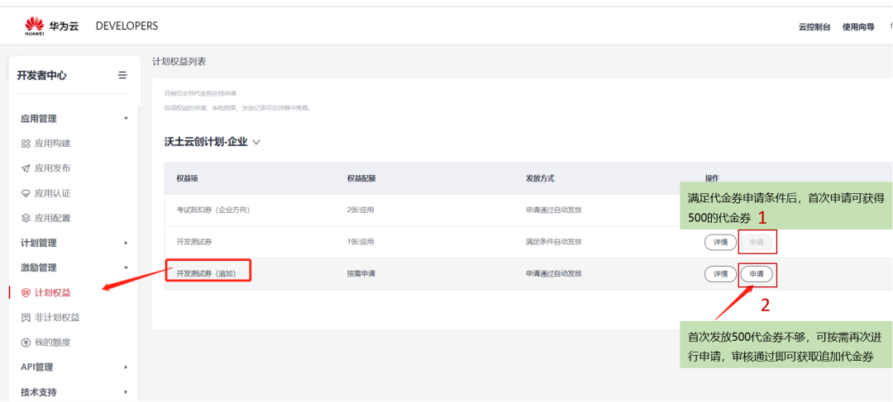Click the 权益配额 column header
The image size is (893, 402).
[361, 178]
